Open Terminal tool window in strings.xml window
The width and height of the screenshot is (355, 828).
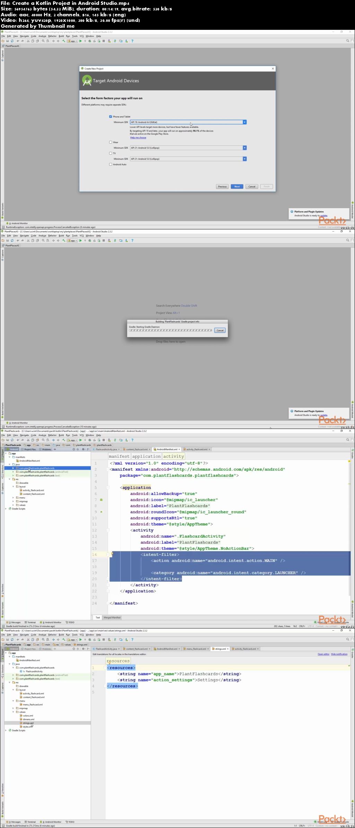pos(30,822)
